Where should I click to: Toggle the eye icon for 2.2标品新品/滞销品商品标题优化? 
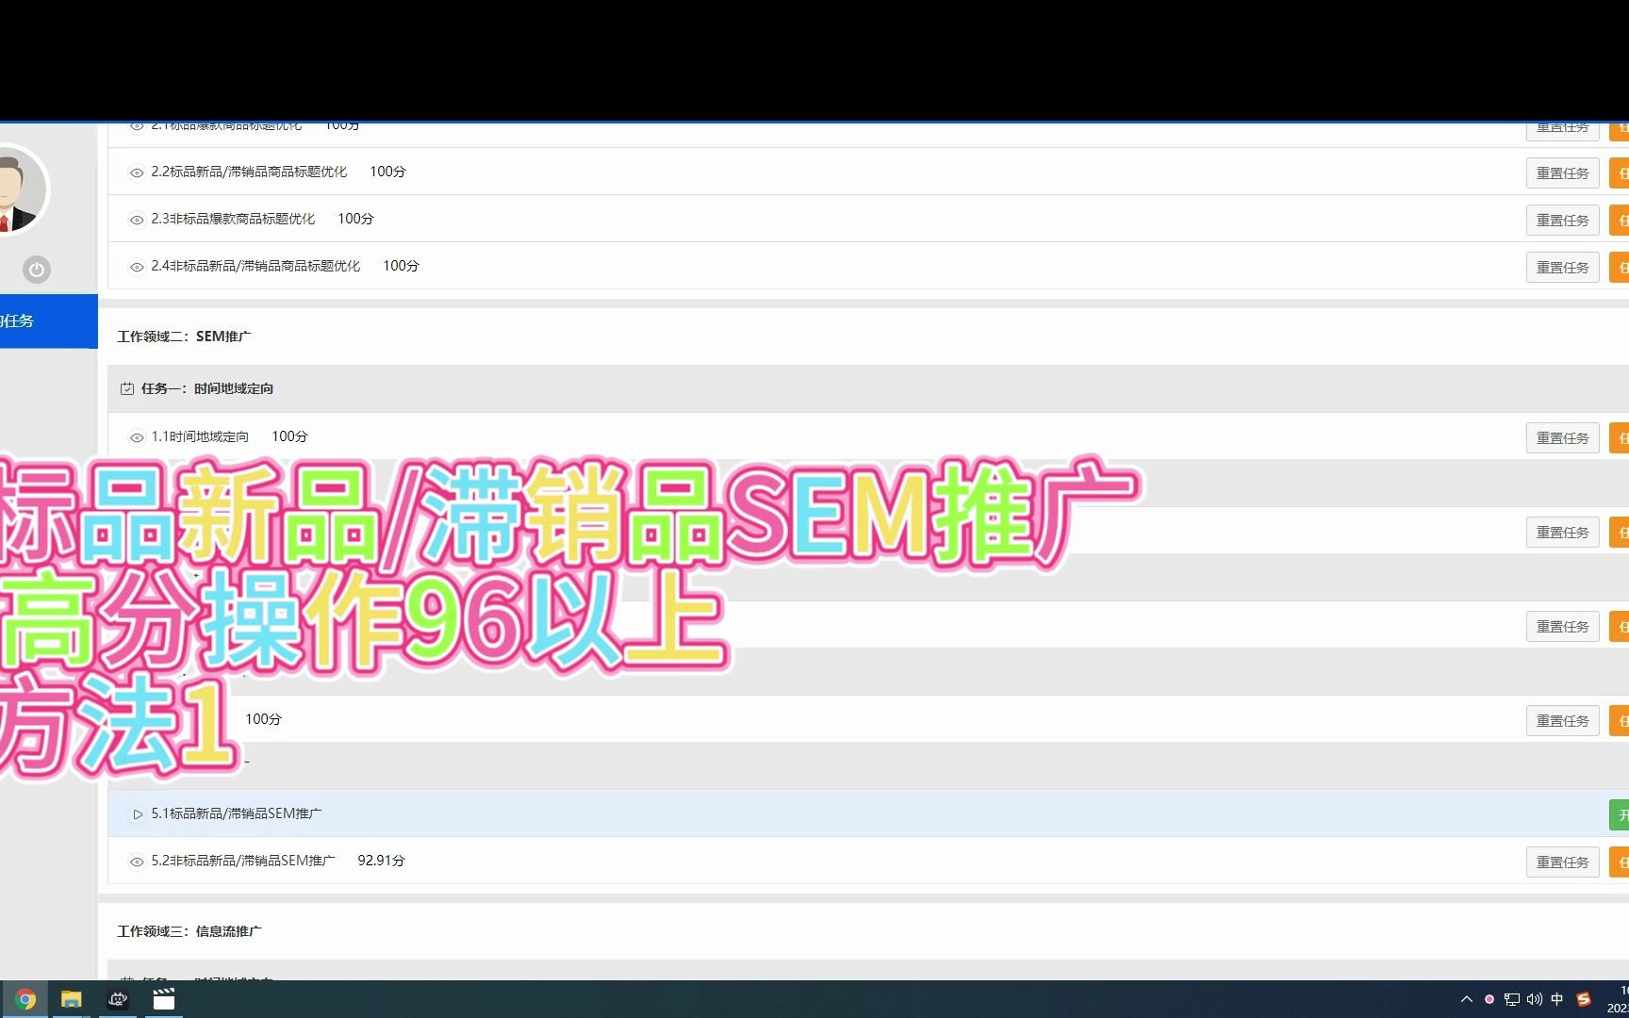(x=136, y=172)
